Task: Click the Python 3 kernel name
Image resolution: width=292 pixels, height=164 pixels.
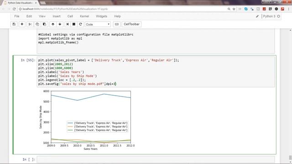Action: coord(269,16)
